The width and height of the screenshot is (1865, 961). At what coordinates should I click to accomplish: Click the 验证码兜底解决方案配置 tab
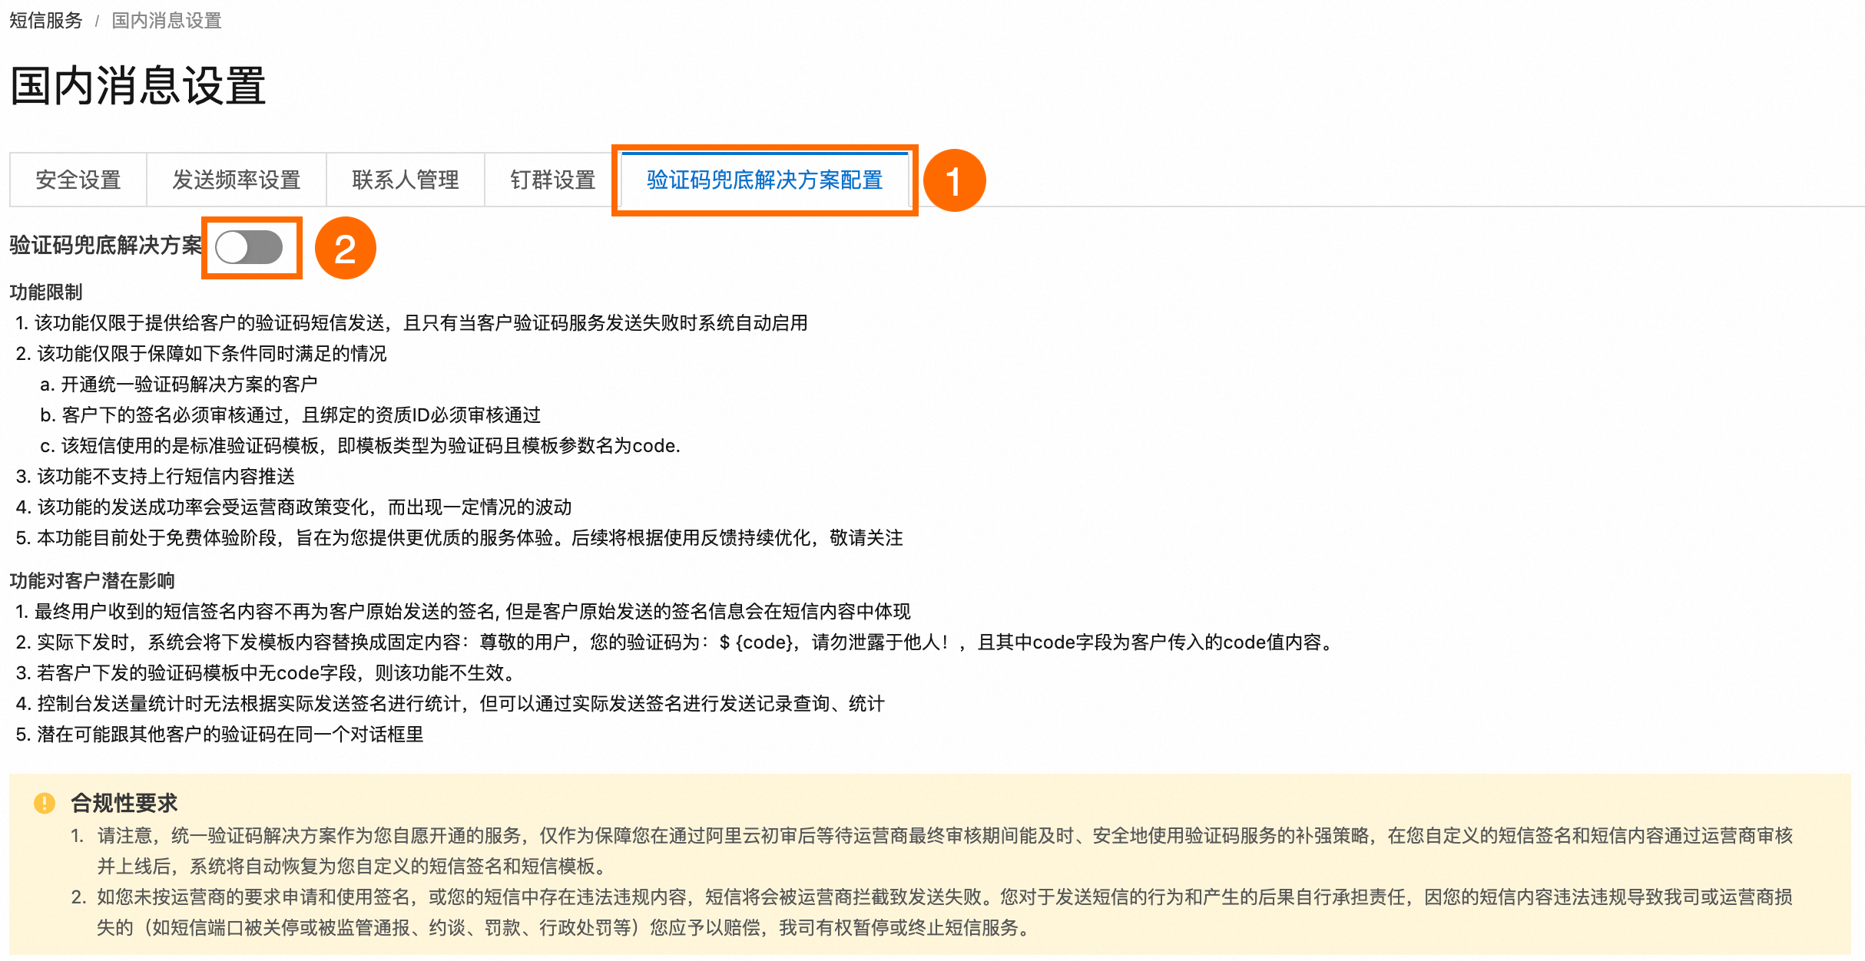tap(764, 180)
